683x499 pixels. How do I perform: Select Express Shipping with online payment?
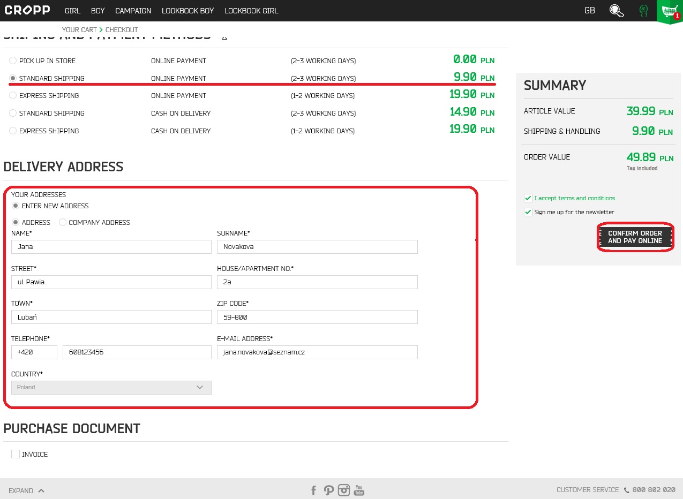click(x=13, y=96)
